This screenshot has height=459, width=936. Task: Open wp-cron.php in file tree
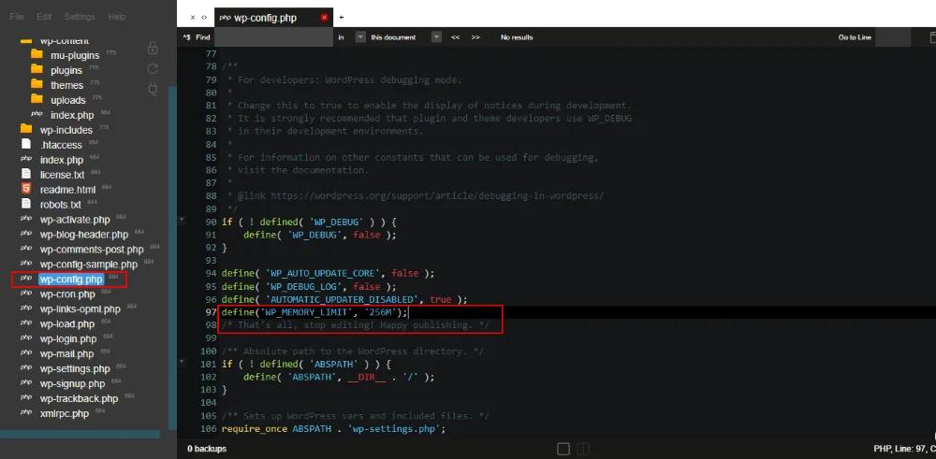[x=67, y=294]
